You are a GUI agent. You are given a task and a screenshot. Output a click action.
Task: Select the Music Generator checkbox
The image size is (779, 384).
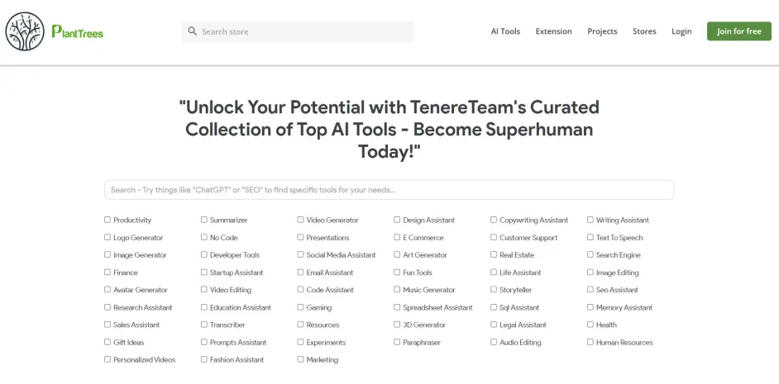coord(397,289)
